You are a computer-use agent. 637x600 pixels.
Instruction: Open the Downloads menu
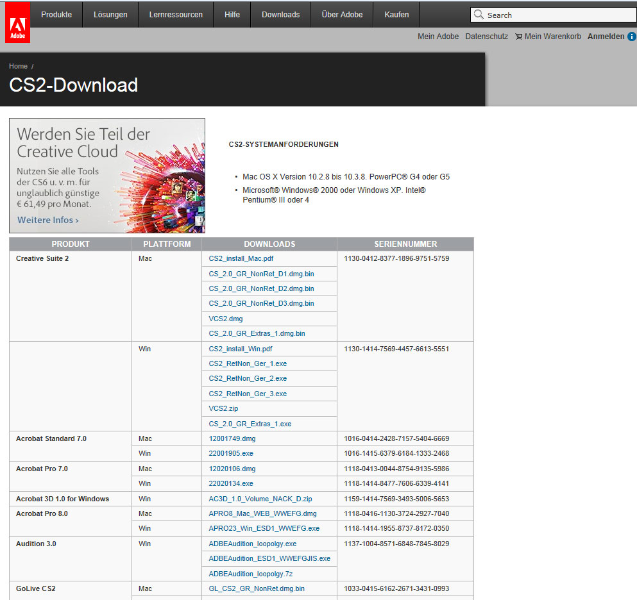(x=281, y=15)
